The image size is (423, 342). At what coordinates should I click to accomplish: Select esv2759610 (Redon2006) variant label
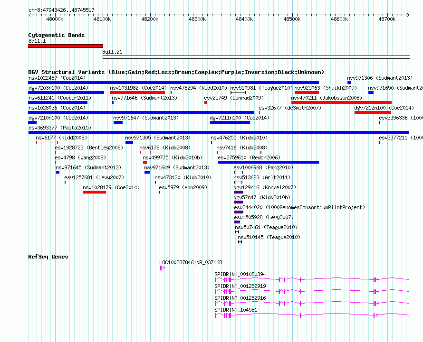tap(249, 157)
